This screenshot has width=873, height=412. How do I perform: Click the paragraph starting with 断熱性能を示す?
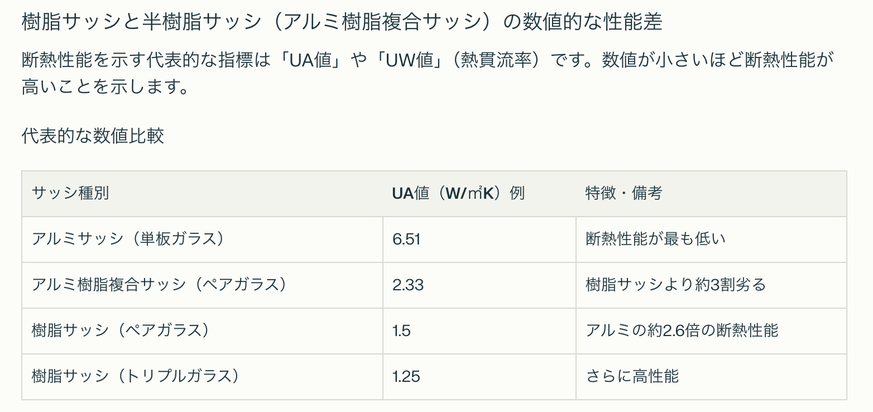coord(428,73)
